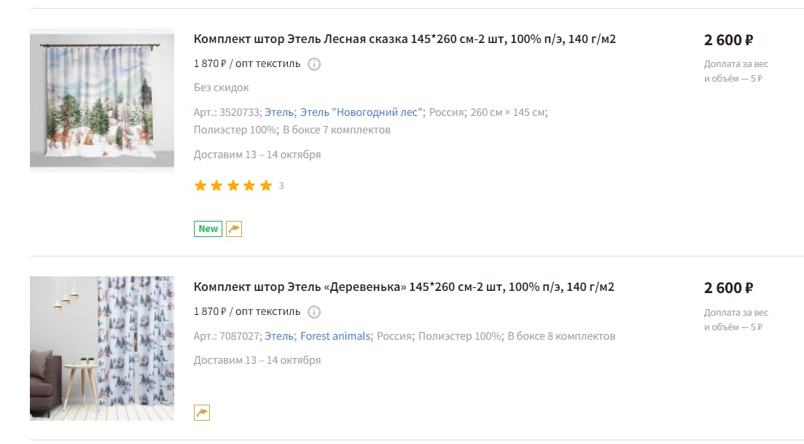Click the 1 870 ₽ / опт текстиль text in Деревенька listing
The width and height of the screenshot is (804, 444).
246,312
